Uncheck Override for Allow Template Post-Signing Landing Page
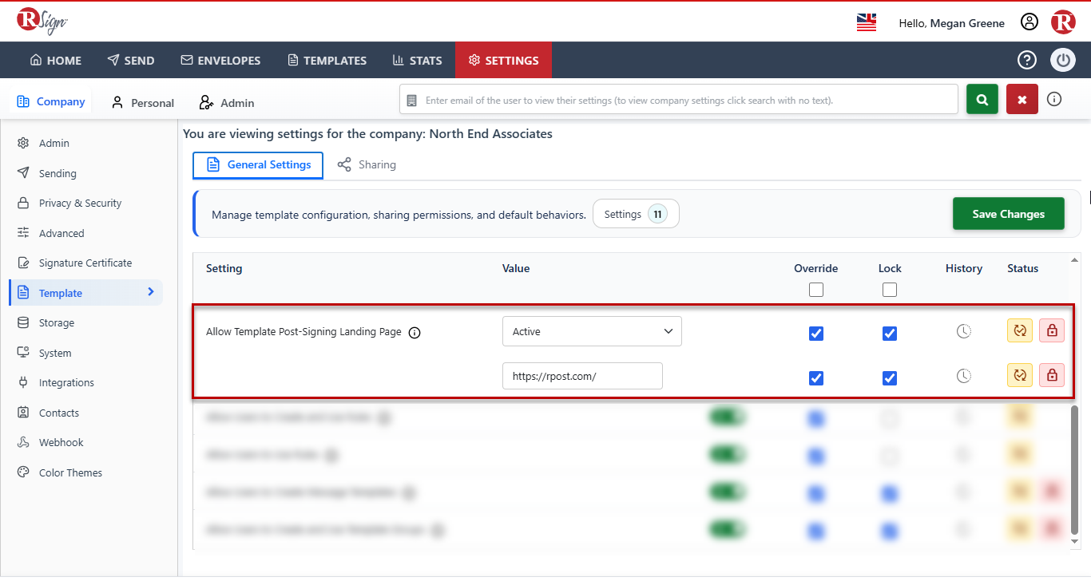Image resolution: width=1091 pixels, height=581 pixels. pyautogui.click(x=816, y=334)
